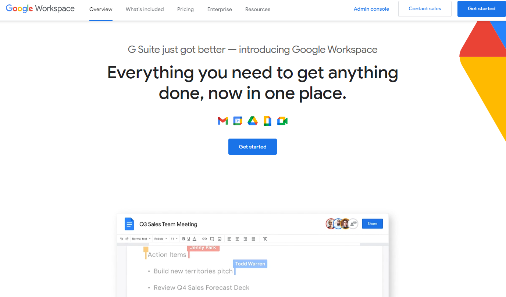
Task: Open the Admin console link
Action: coord(371,9)
